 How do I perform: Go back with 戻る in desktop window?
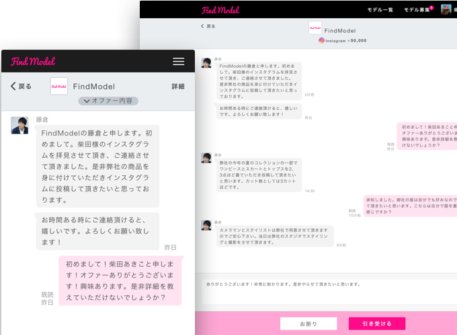point(208,26)
